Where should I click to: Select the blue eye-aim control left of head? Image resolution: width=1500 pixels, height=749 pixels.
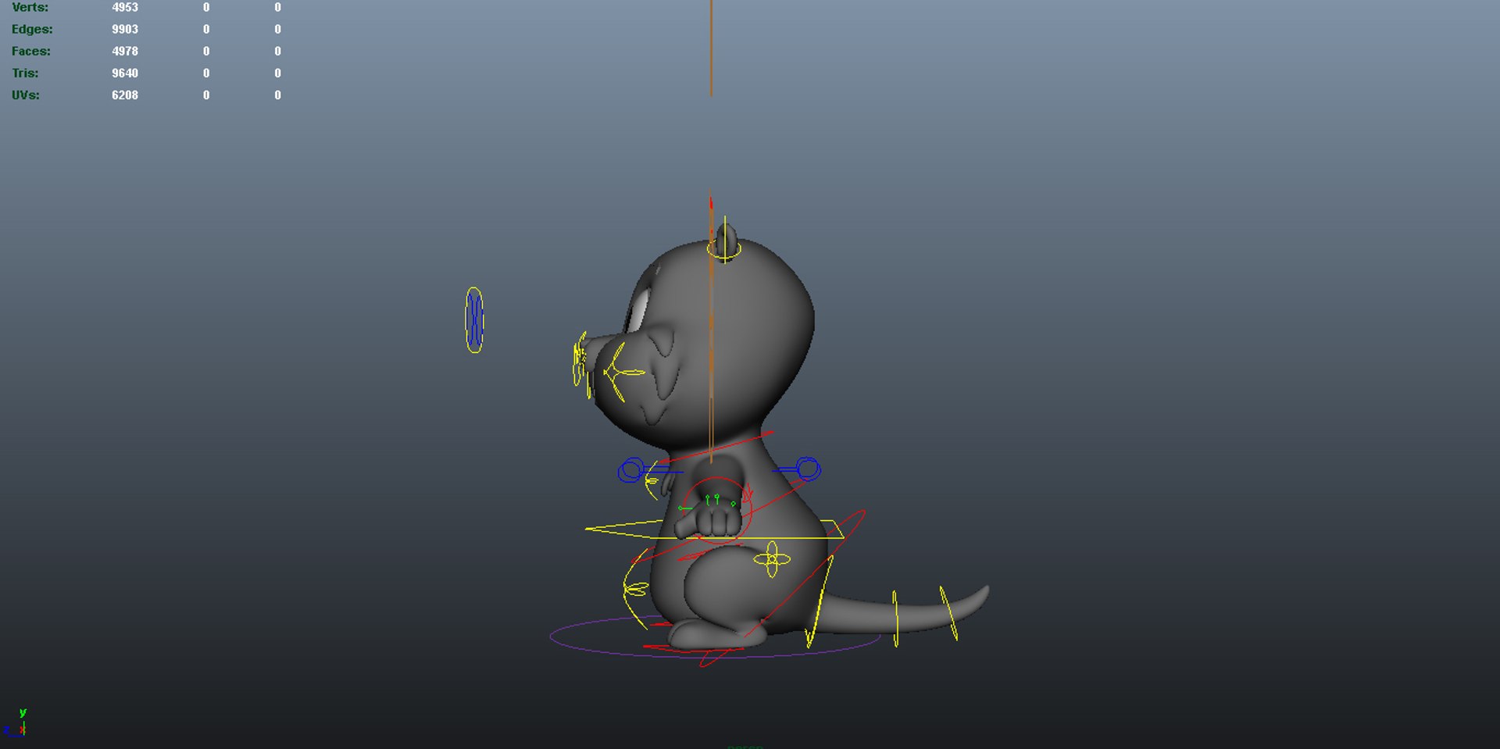click(x=474, y=319)
